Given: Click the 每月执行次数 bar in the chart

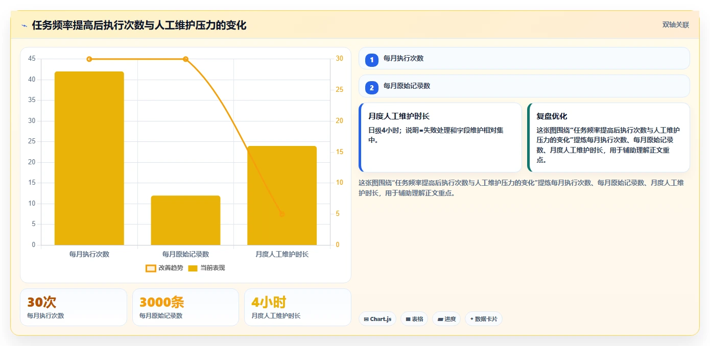Looking at the screenshot, I should (x=89, y=158).
